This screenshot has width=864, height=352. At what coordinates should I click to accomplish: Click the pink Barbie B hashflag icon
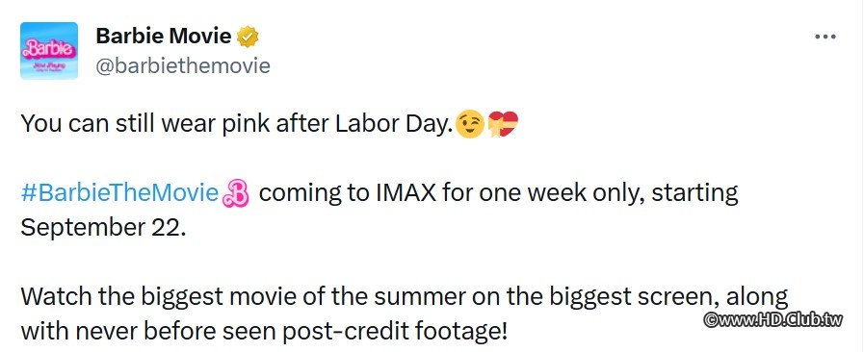click(236, 193)
